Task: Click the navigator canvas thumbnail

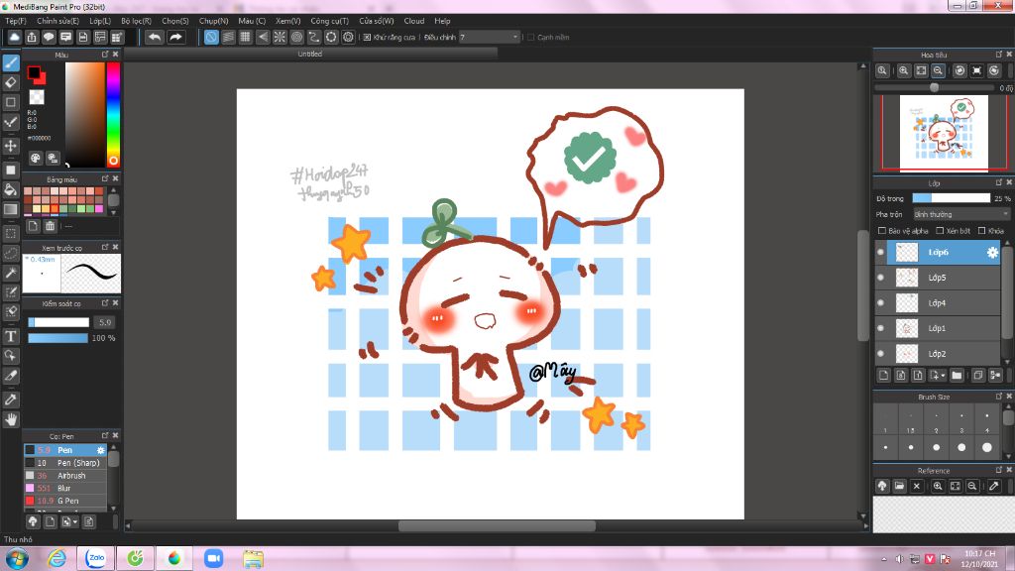Action: point(944,133)
